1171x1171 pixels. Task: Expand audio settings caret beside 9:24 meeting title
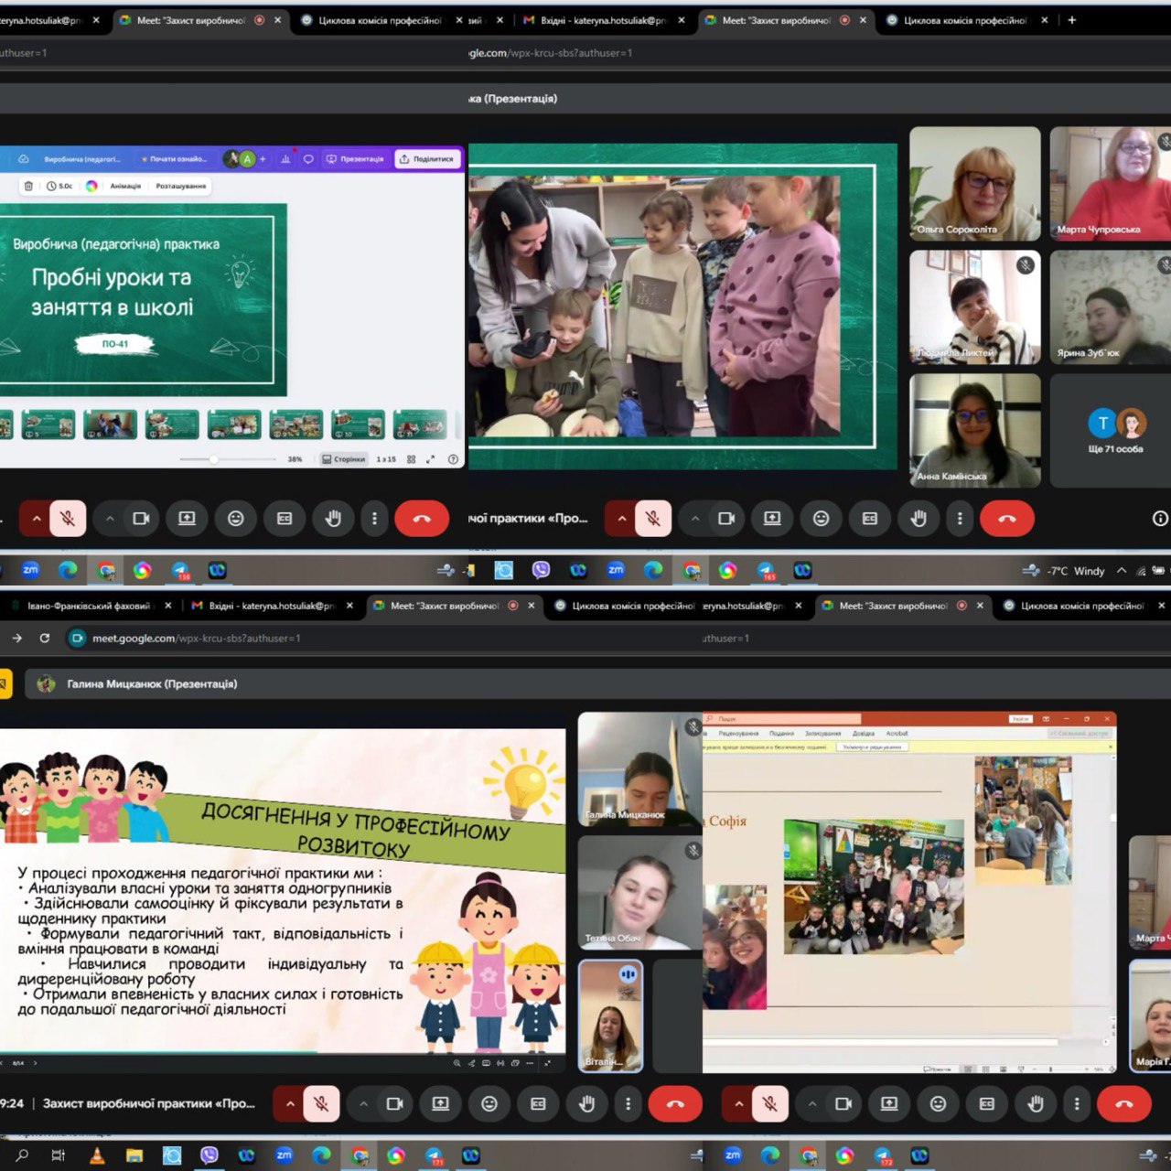tap(290, 1104)
